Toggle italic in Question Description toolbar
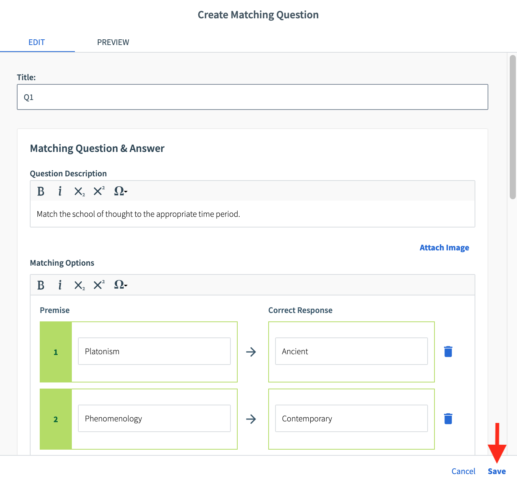517x484 pixels. tap(60, 191)
